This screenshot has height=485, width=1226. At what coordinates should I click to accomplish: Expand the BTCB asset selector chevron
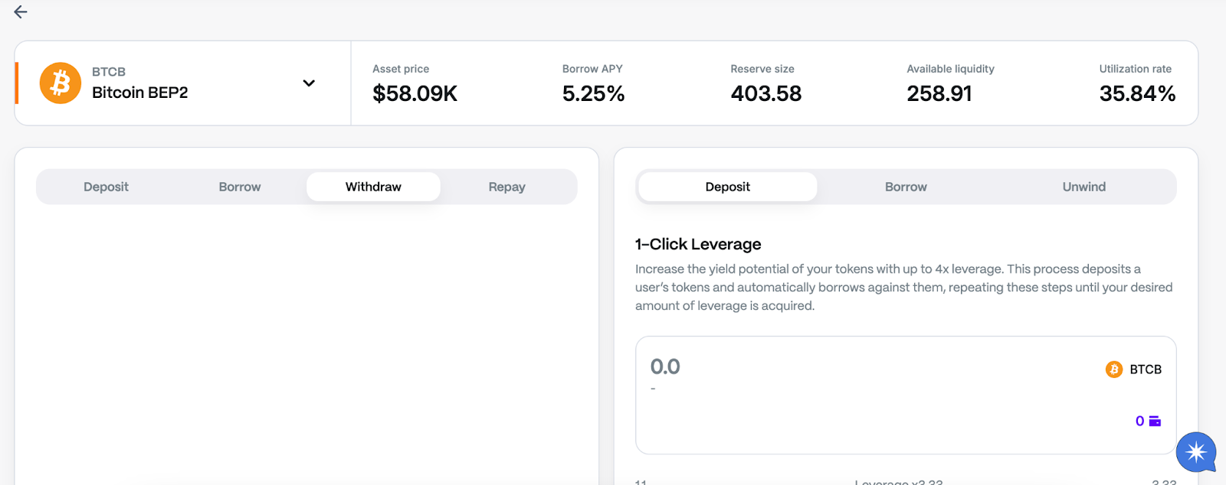pyautogui.click(x=309, y=83)
